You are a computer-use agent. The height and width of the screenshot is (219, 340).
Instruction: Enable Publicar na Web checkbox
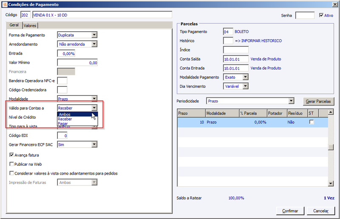11,164
